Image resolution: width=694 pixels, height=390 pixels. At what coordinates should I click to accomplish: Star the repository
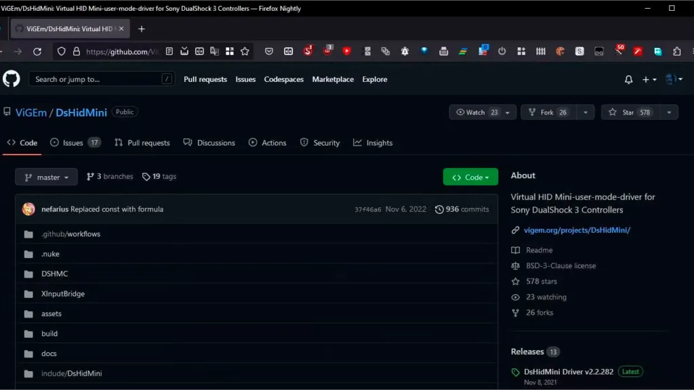(631, 112)
